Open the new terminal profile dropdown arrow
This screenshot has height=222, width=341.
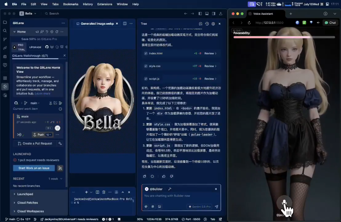pos(91,192)
